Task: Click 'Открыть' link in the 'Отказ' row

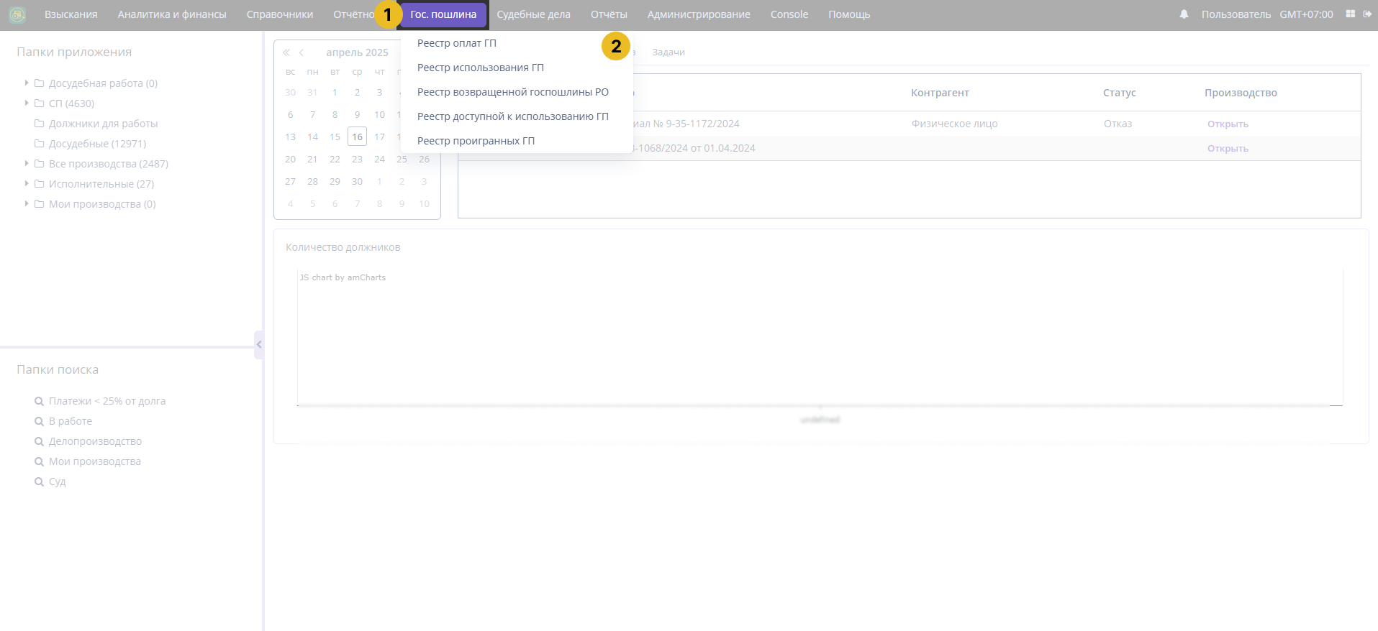Action: [x=1228, y=124]
